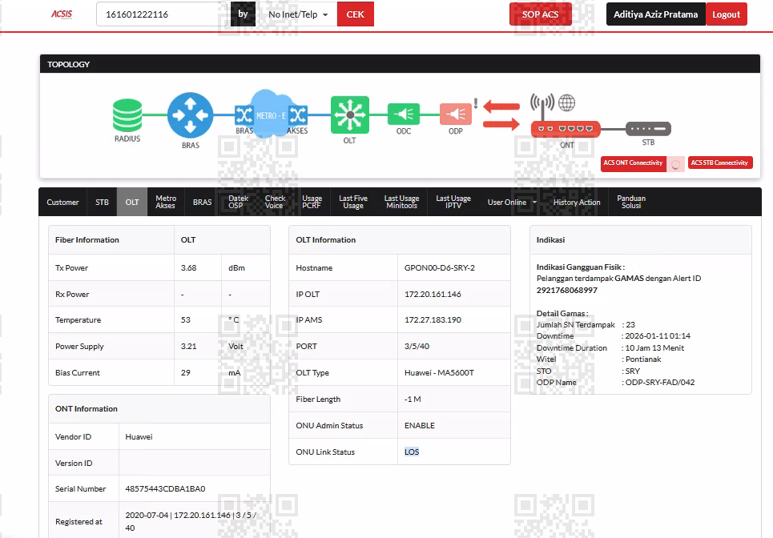Click the Fiber Length value -1 M

(x=413, y=399)
